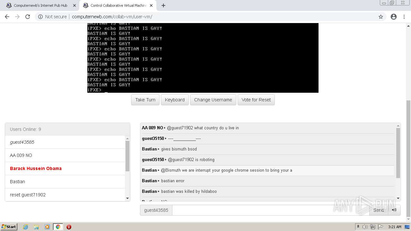
Task: Open Windows Media Player on taskbar
Action: [x=47, y=227]
